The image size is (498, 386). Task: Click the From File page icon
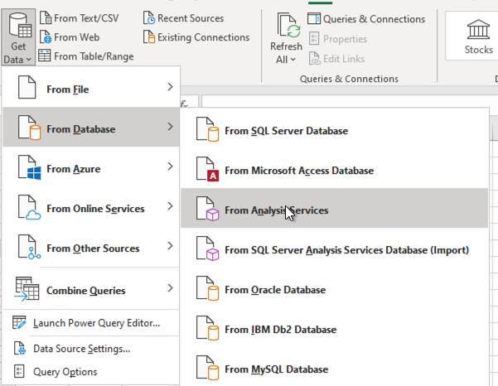(x=27, y=87)
